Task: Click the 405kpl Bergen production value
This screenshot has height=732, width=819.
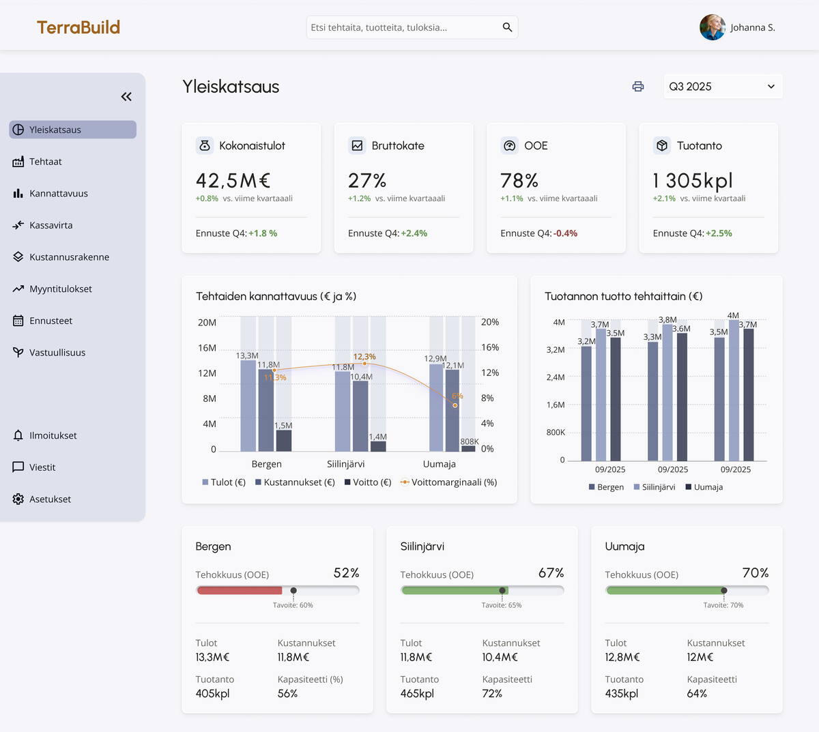Action: coord(212,693)
